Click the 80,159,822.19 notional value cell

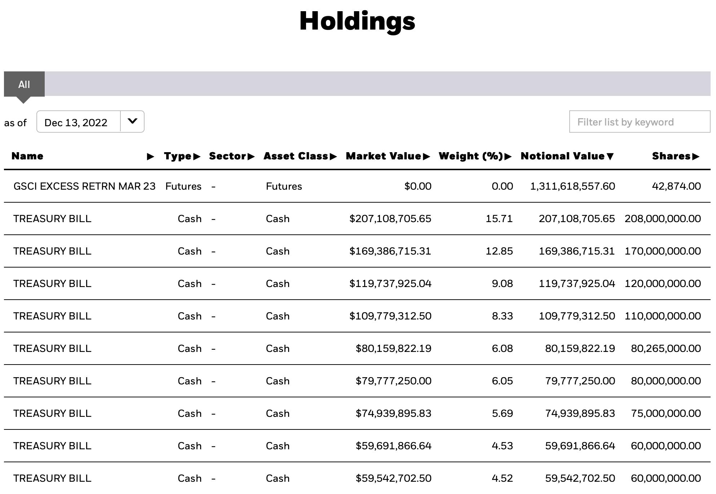[x=580, y=348]
